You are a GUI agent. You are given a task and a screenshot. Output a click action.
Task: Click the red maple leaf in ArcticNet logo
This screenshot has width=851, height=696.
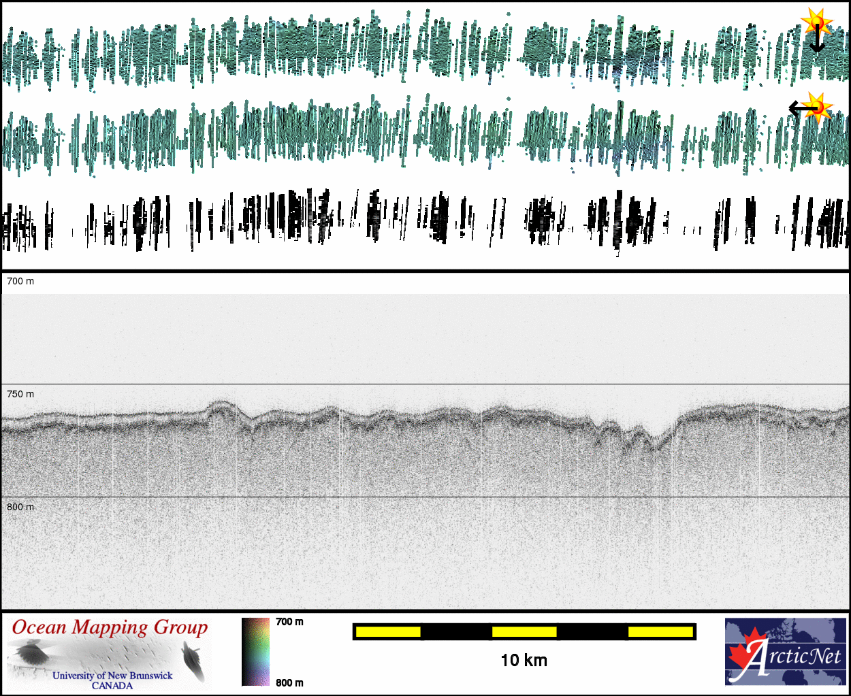pyautogui.click(x=743, y=653)
